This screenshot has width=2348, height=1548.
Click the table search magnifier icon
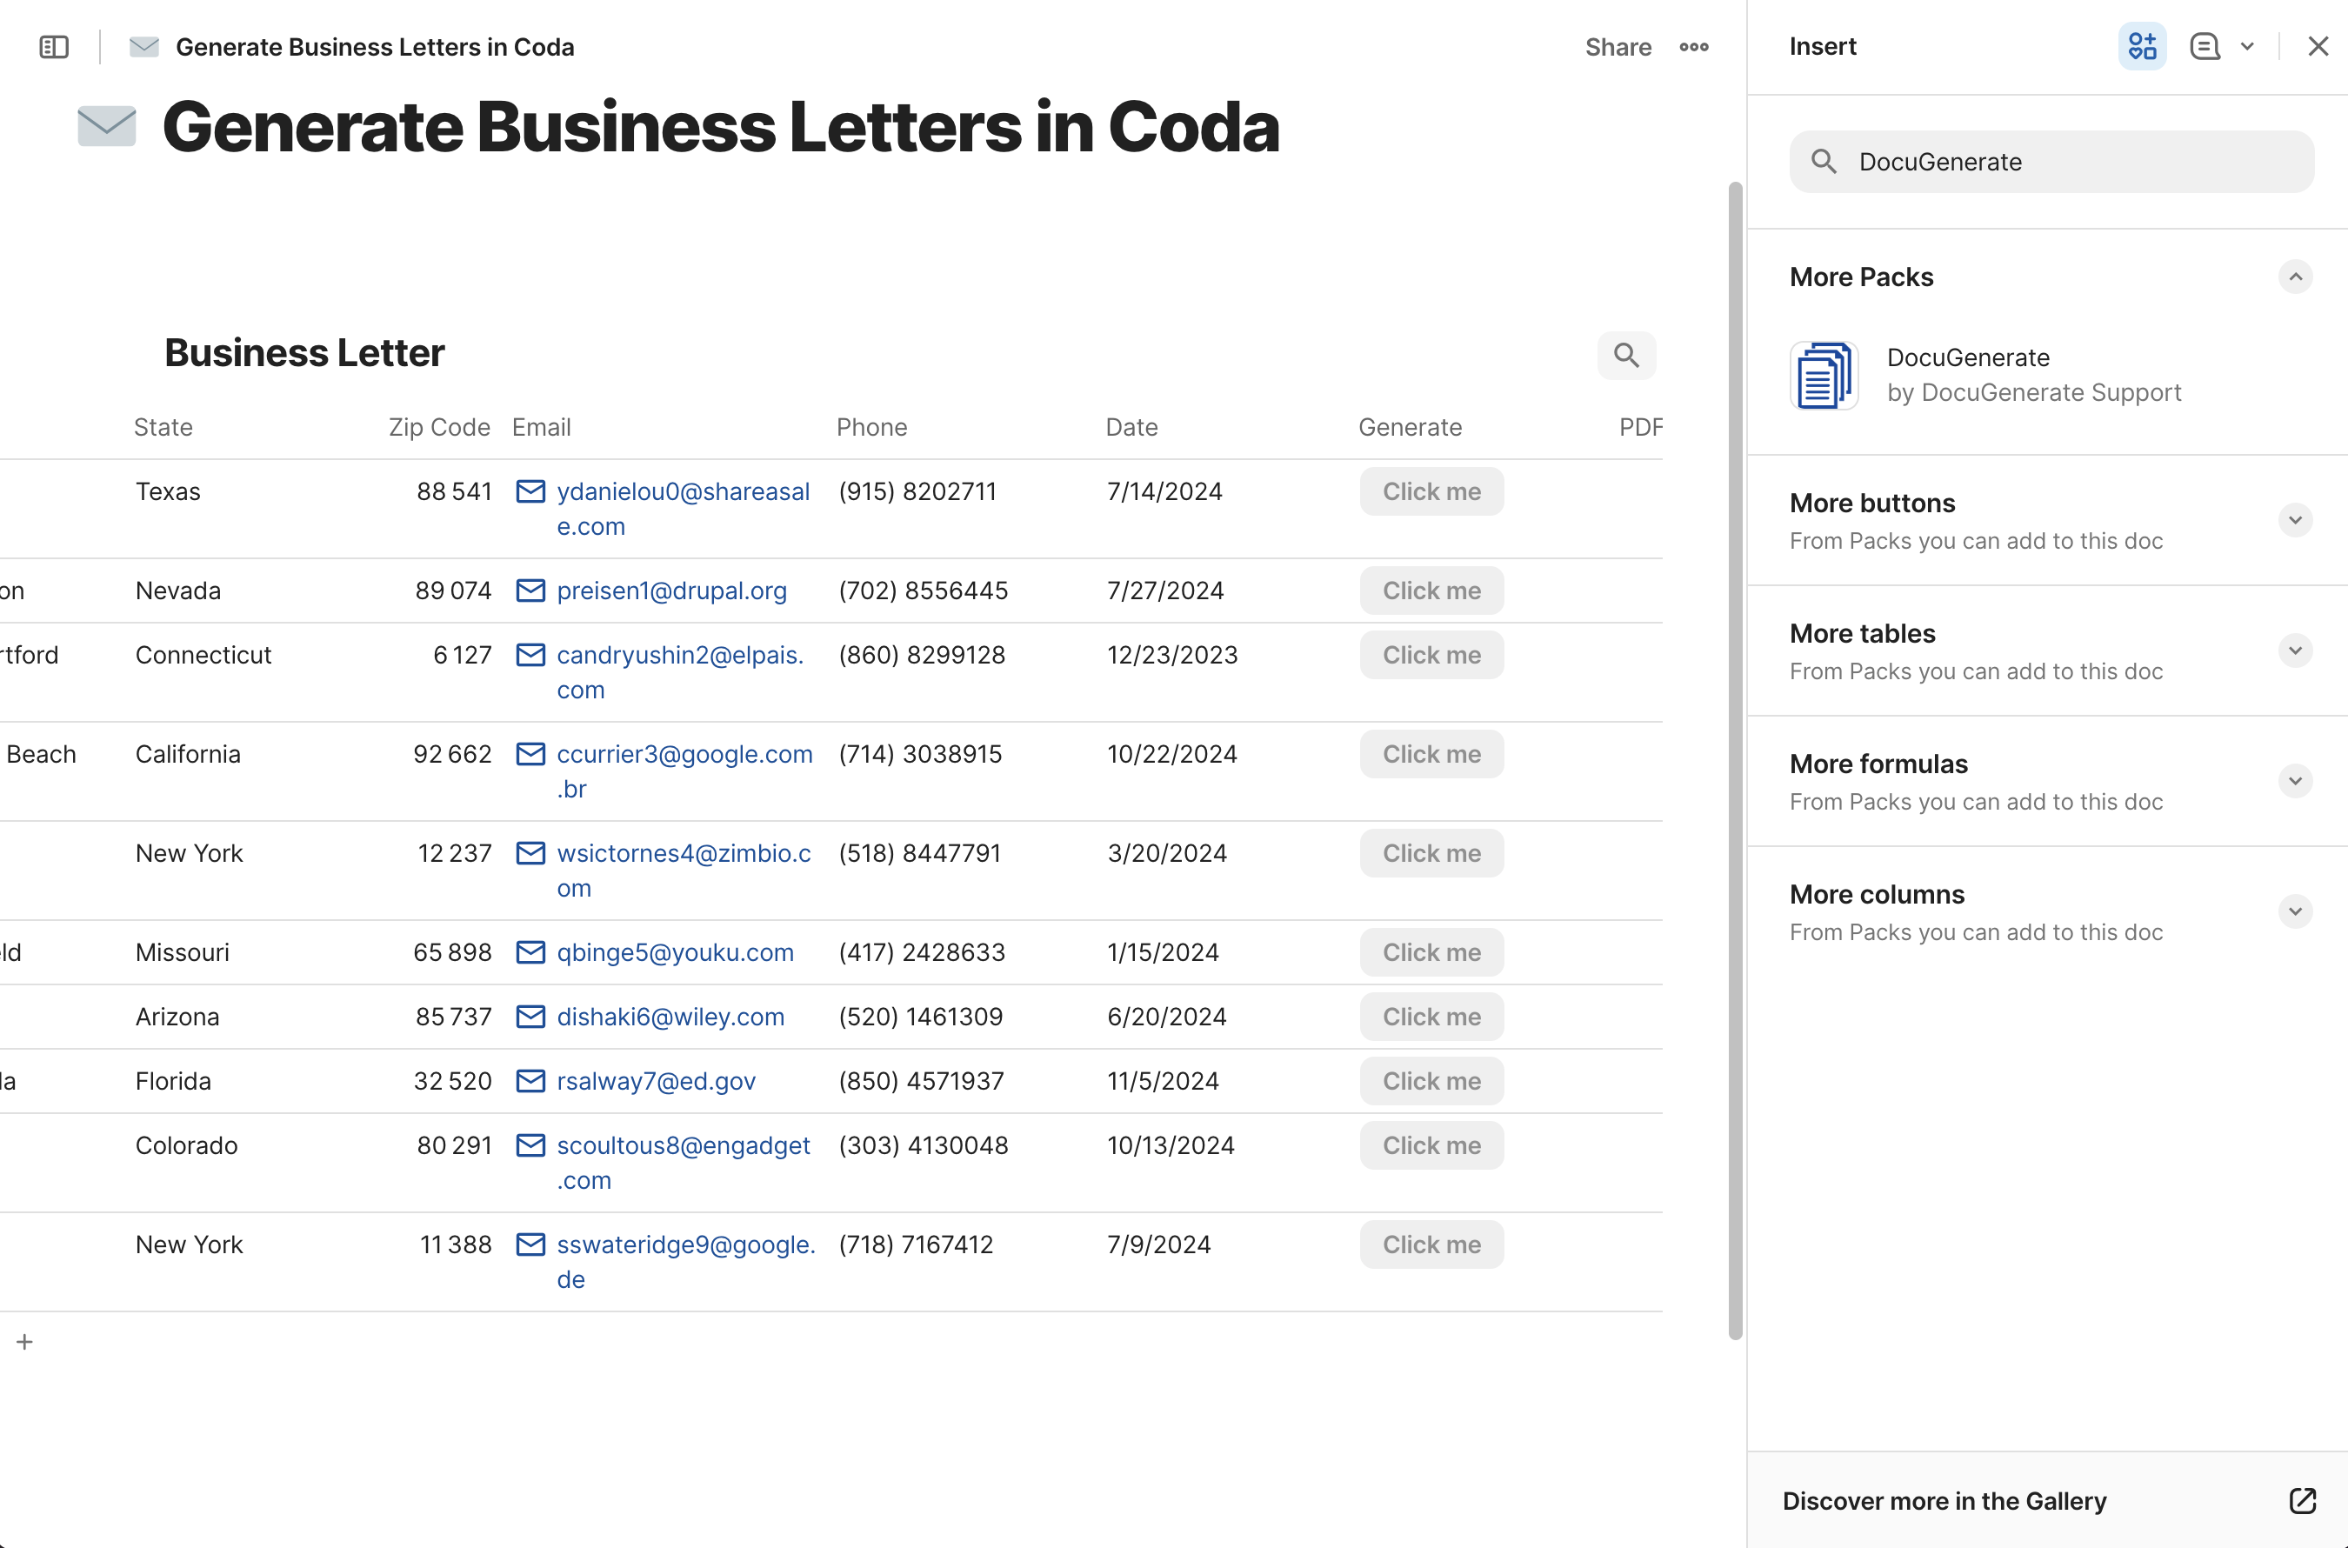1625,356
